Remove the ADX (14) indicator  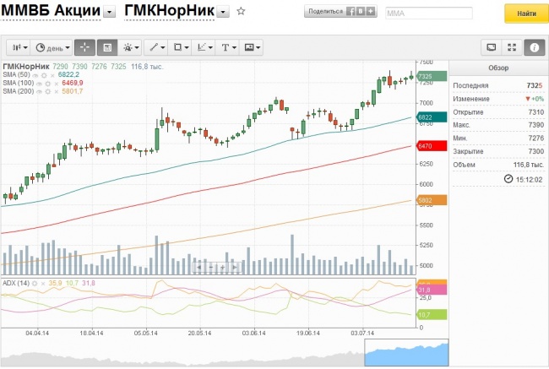pos(43,283)
